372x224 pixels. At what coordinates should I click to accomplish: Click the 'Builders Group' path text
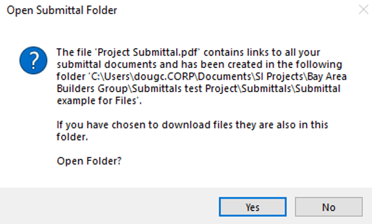(92, 88)
